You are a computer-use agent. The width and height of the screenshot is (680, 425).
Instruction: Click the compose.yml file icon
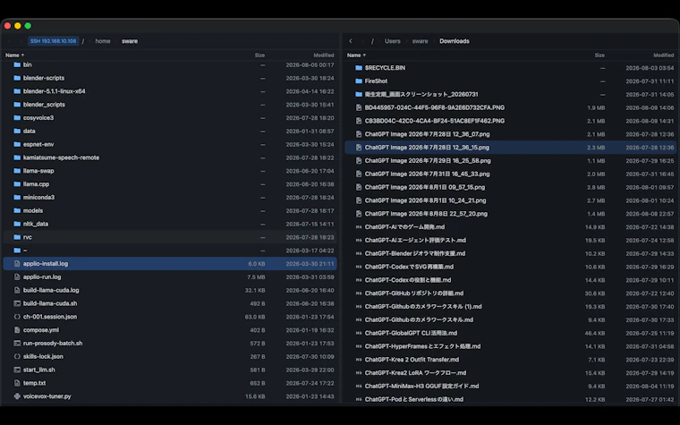(17, 330)
